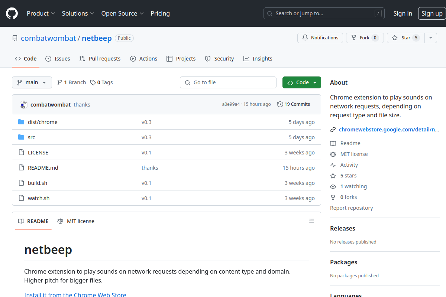Click the file icon beside LICENSE

click(x=21, y=153)
